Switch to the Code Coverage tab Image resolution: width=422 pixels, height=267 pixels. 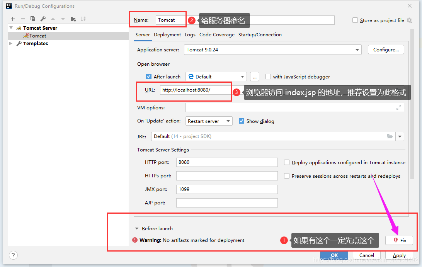click(x=217, y=35)
